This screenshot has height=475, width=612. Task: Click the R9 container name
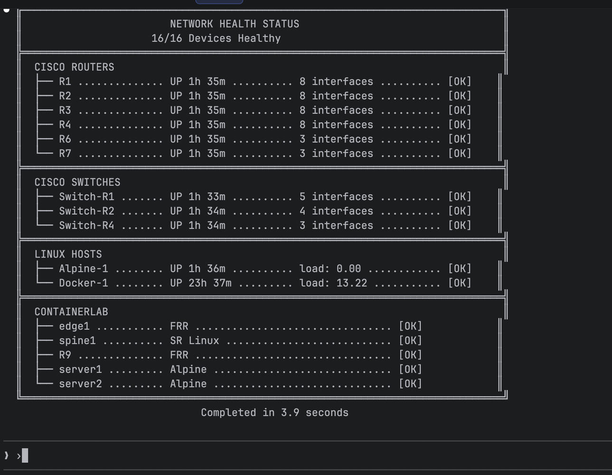point(65,355)
